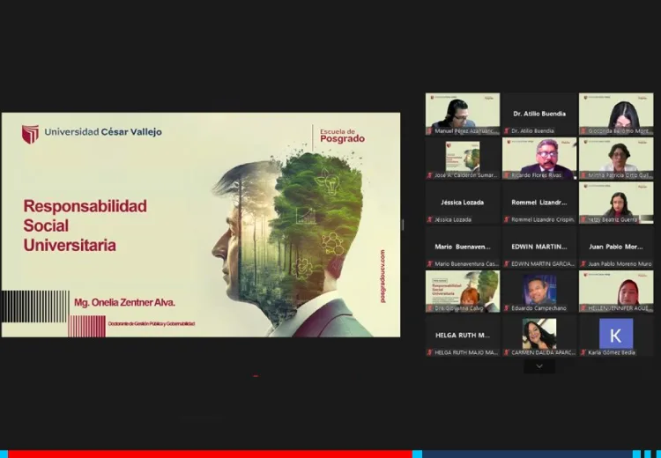Viewport: 661px width, 458px height.
Task: Select Eduardo Campechano's profile picture tile
Action: 539,292
